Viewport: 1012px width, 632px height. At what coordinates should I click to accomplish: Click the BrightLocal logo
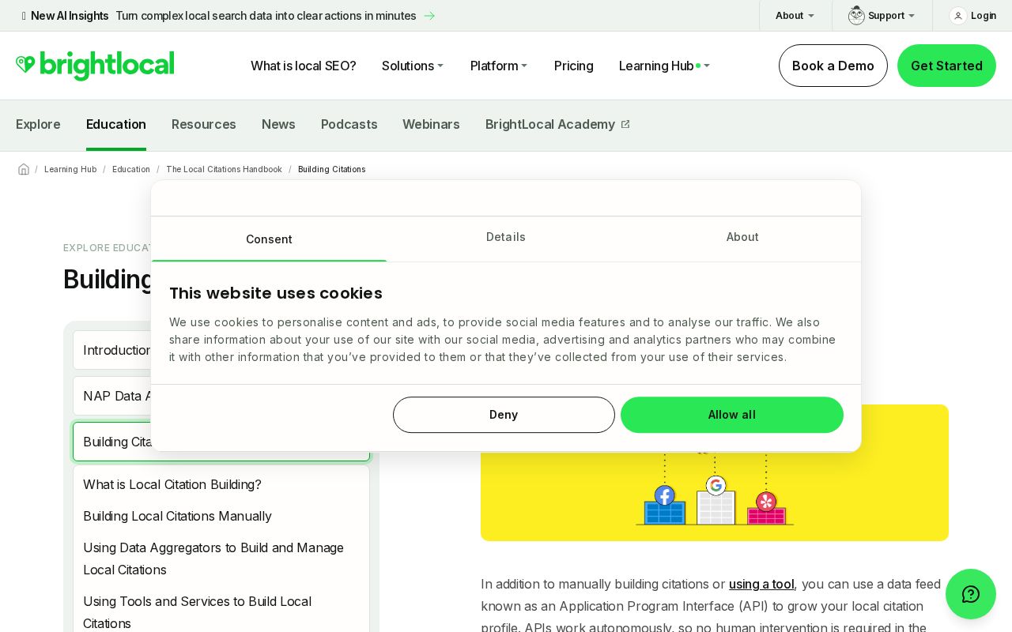[95, 66]
